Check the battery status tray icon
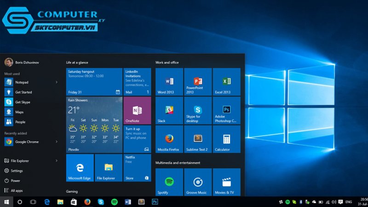This screenshot has width=368, height=207. tap(321, 202)
